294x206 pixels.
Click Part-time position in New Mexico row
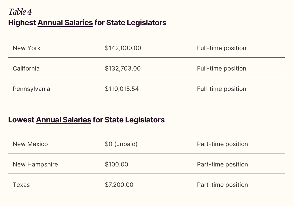point(222,144)
